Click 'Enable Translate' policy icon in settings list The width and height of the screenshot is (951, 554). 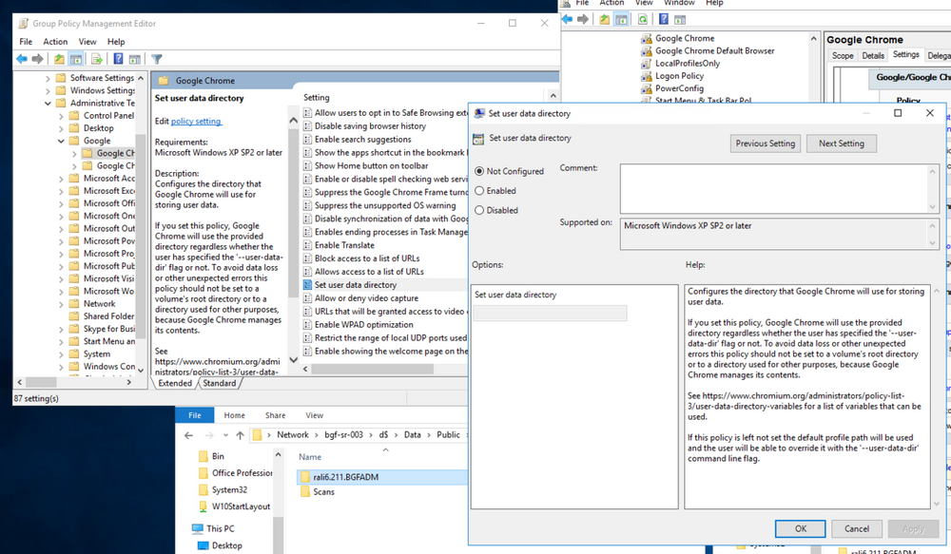pyautogui.click(x=307, y=245)
